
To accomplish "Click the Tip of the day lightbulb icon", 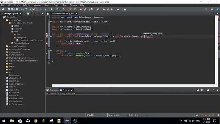I will (x=218, y=115).
